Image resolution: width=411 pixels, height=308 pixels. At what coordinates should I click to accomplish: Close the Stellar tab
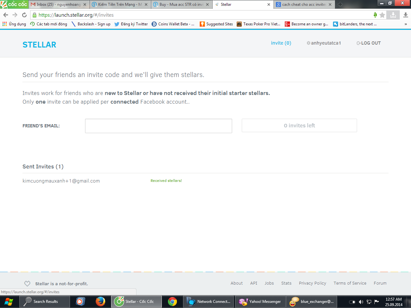click(x=269, y=4)
